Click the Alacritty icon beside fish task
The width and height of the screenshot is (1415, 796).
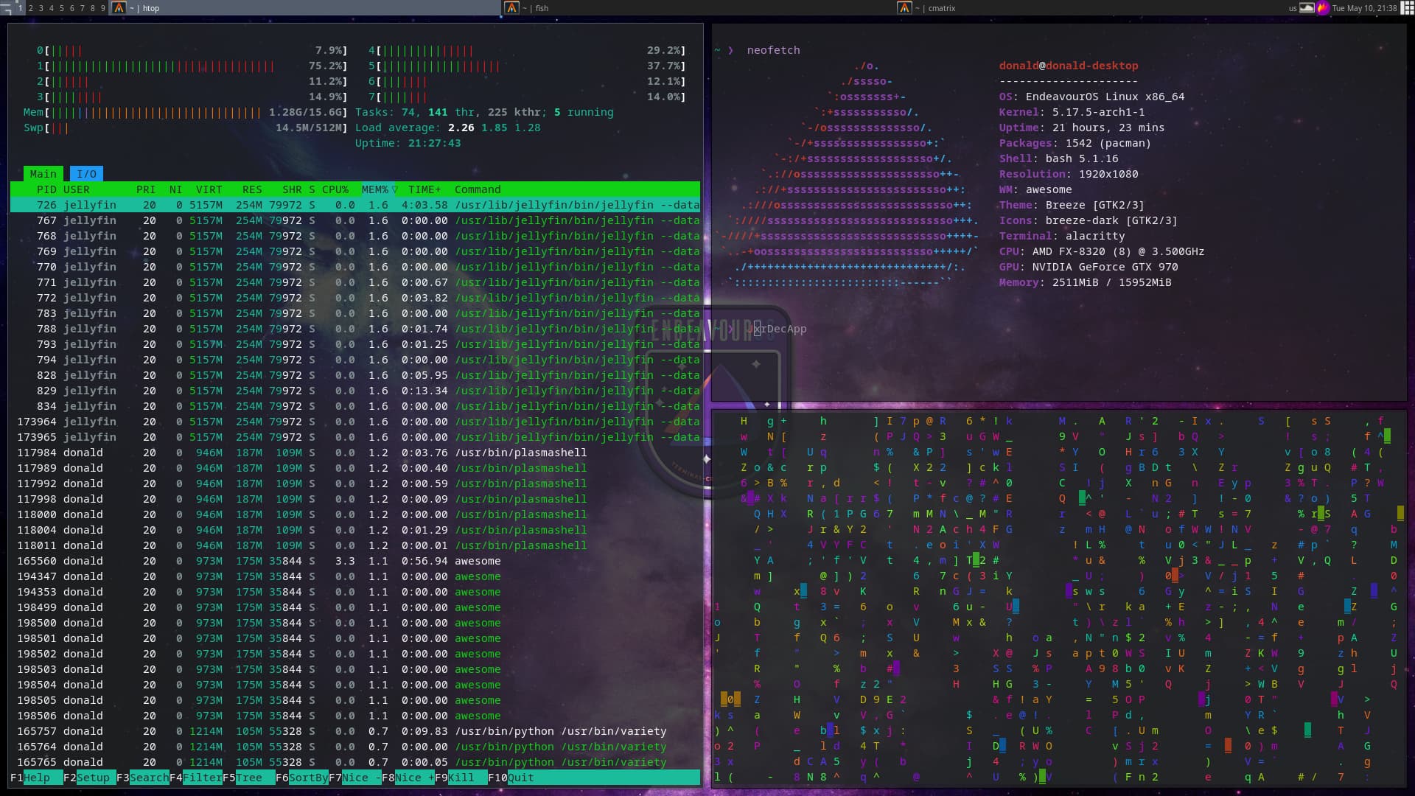511,7
